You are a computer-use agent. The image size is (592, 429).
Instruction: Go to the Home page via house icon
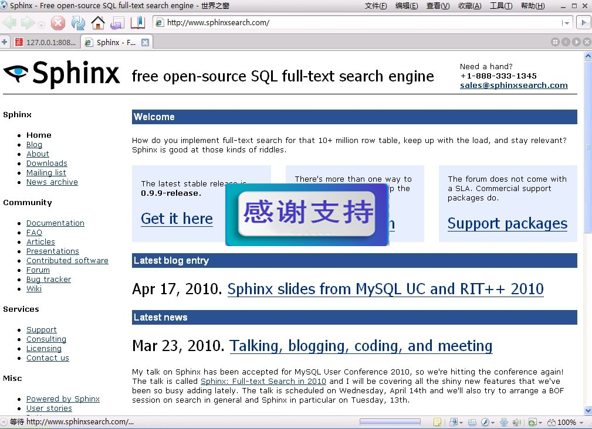pos(98,23)
